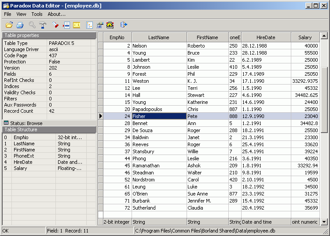Image resolution: width=330 pixels, height=236 pixels.
Task: Click the Field: 1 Record: 11 status panel
Action: click(90, 231)
